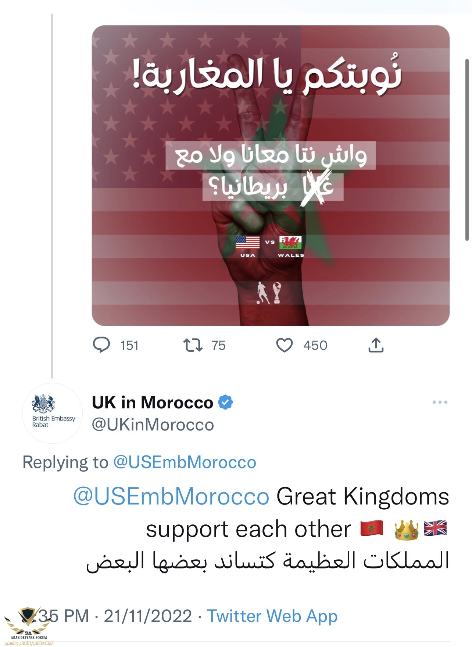Click the UK in Morocco display name
The width and height of the screenshot is (472, 647).
tap(152, 402)
